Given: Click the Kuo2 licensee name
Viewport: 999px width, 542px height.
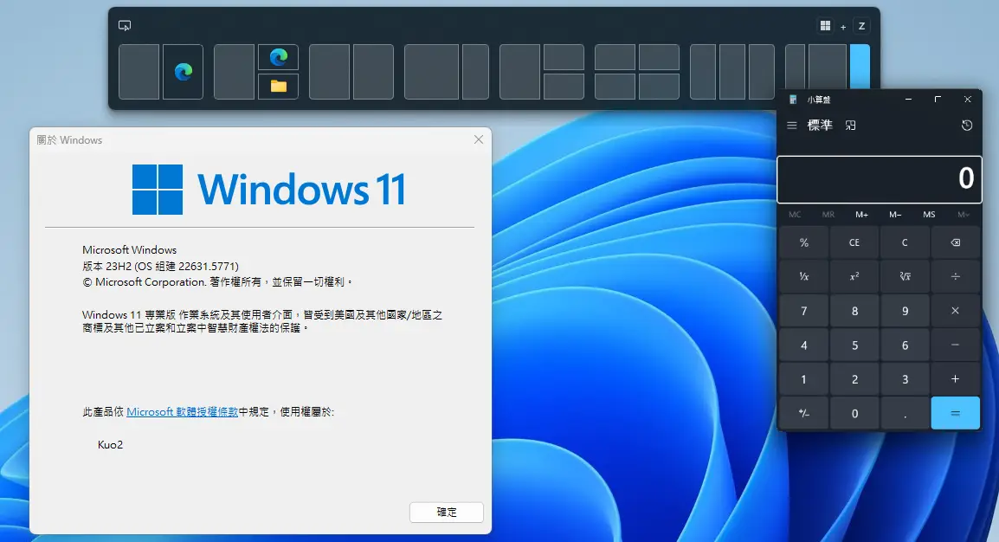Looking at the screenshot, I should click(x=110, y=444).
